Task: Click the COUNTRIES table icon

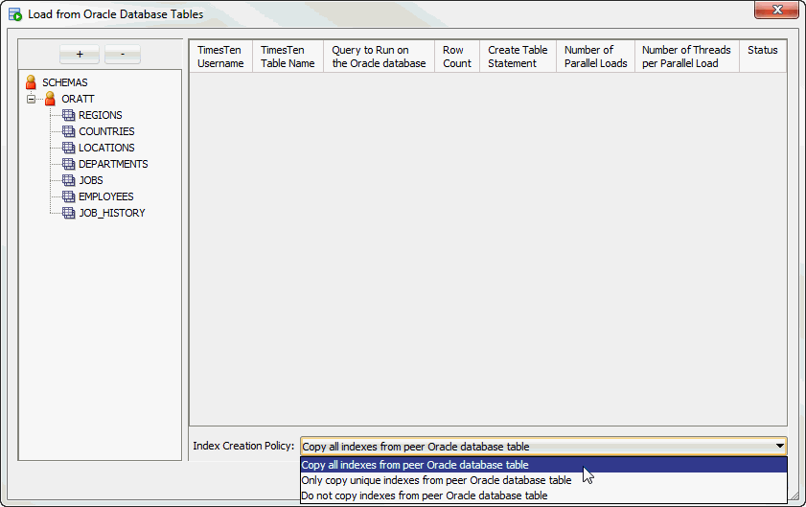Action: point(68,131)
